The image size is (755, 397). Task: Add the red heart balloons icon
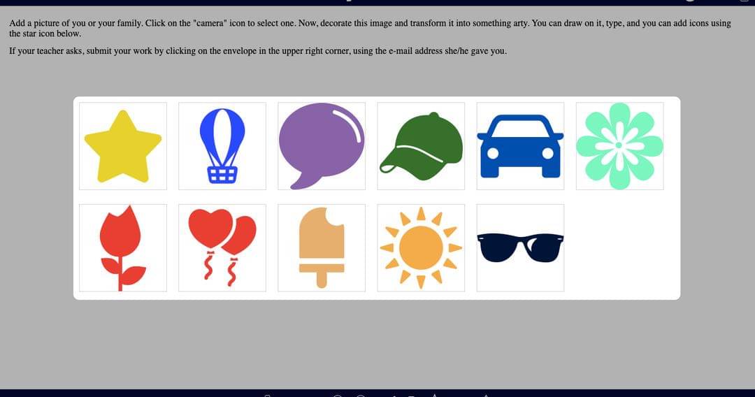click(222, 248)
